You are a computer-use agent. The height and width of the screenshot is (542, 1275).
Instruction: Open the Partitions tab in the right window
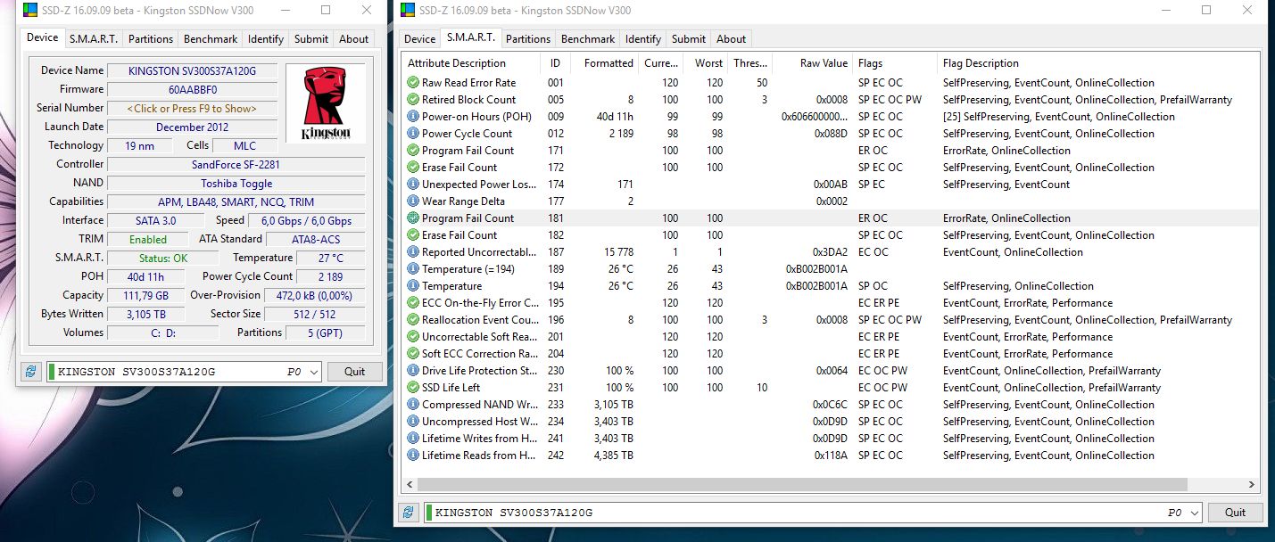528,39
